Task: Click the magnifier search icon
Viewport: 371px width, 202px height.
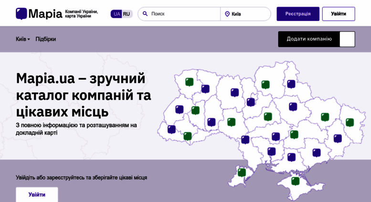Action: tap(145, 14)
